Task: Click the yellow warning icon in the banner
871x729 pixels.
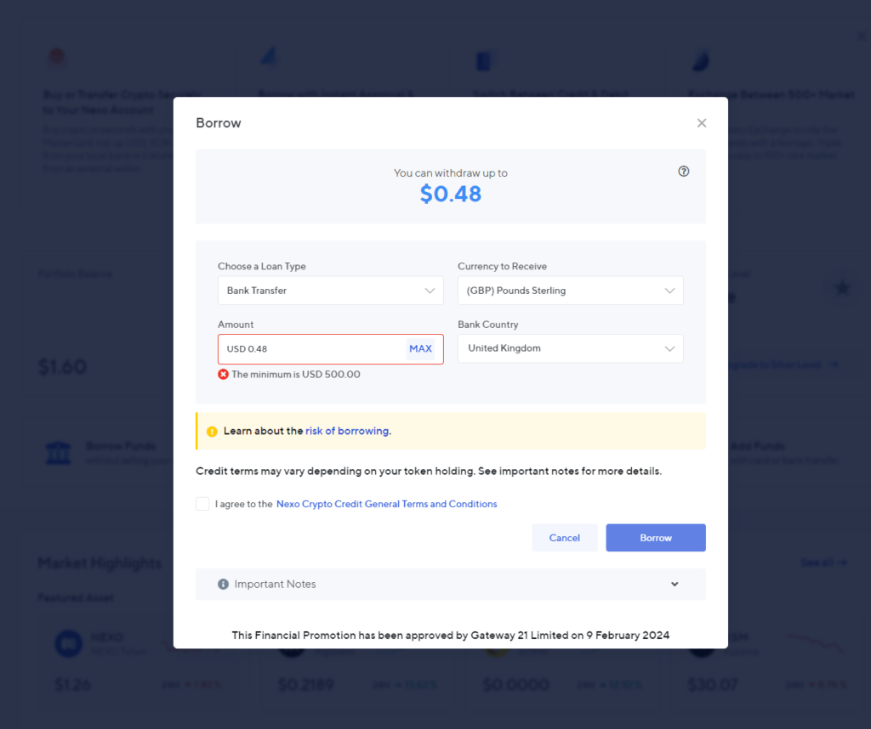Action: (x=212, y=431)
